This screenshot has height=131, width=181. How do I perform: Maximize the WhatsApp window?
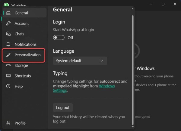tap(163, 4)
